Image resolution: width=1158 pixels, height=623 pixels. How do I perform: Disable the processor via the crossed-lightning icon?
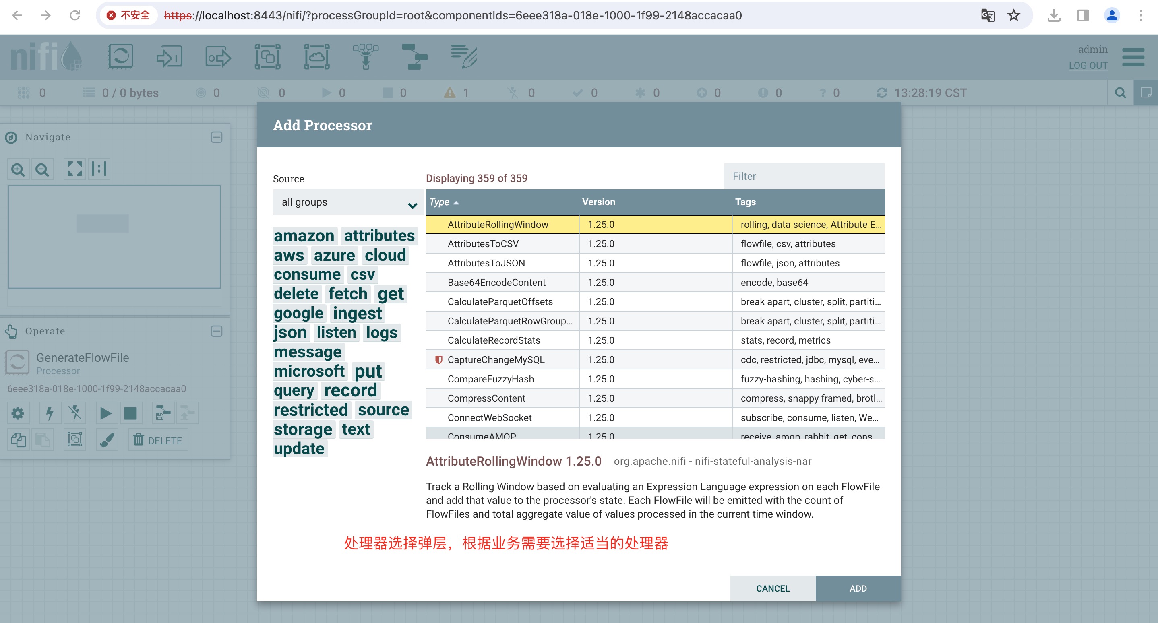point(74,413)
